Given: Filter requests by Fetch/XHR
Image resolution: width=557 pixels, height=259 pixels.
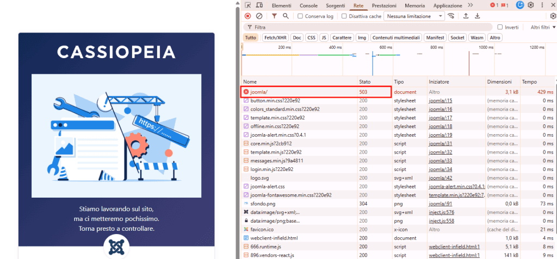Looking at the screenshot, I should click(275, 37).
